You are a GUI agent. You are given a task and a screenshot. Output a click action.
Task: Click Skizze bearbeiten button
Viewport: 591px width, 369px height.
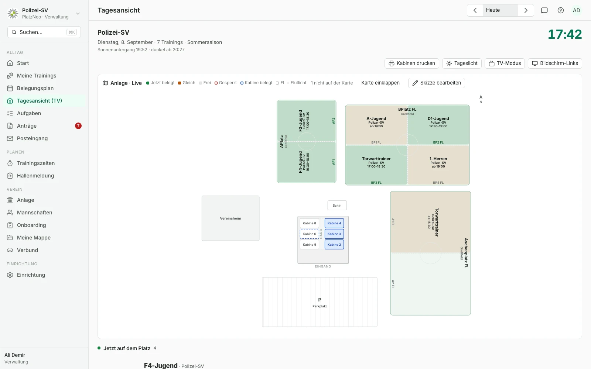tap(437, 83)
